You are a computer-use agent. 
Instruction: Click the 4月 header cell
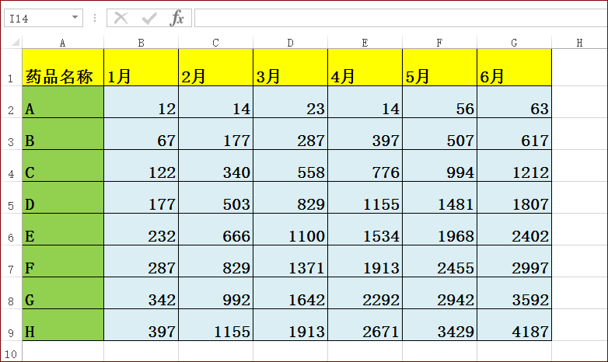tap(365, 68)
